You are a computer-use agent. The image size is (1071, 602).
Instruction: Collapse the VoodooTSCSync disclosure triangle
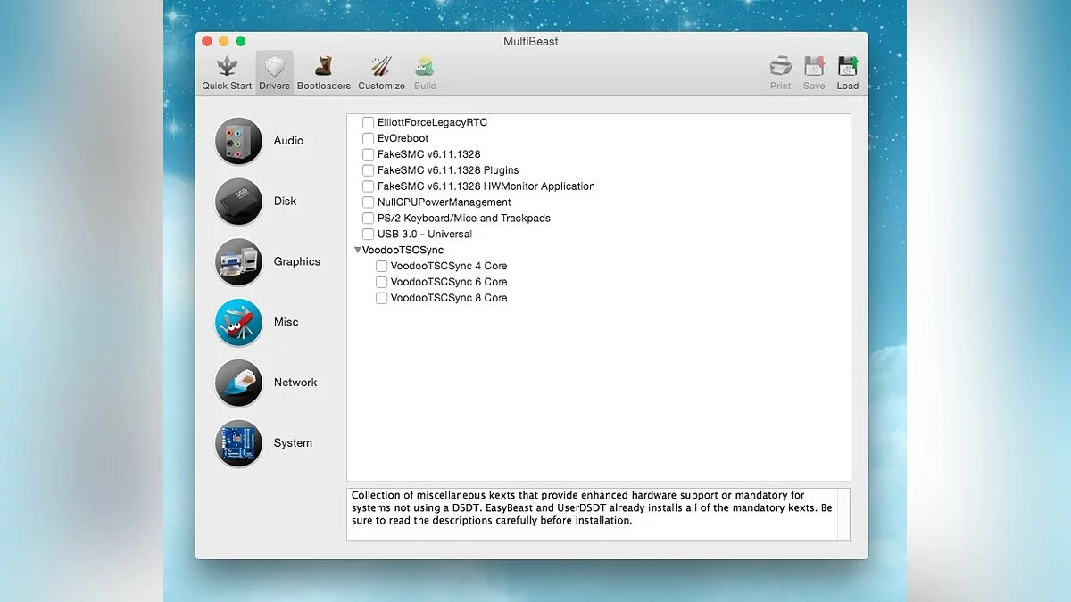(x=357, y=251)
